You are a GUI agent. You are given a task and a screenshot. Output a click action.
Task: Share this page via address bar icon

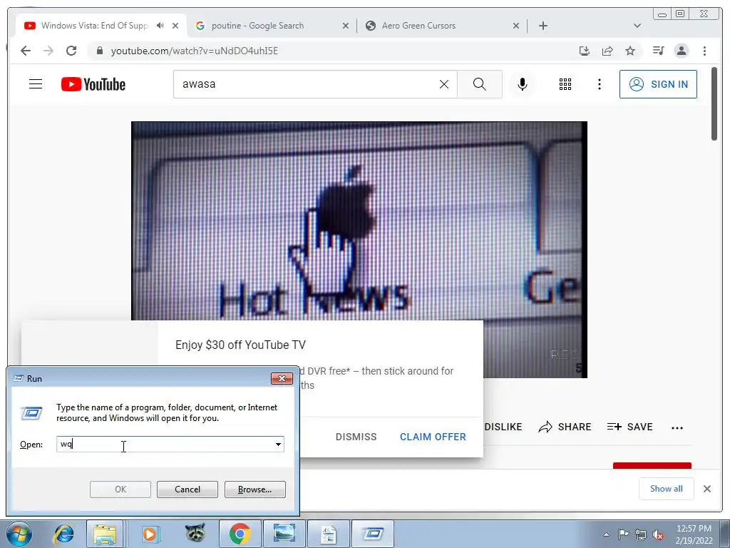(607, 51)
